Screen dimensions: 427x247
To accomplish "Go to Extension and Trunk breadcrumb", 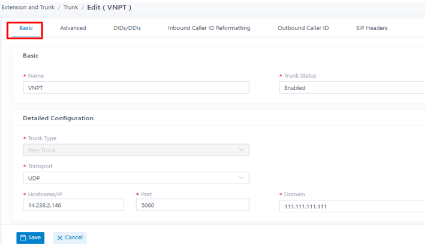I will click(x=28, y=7).
